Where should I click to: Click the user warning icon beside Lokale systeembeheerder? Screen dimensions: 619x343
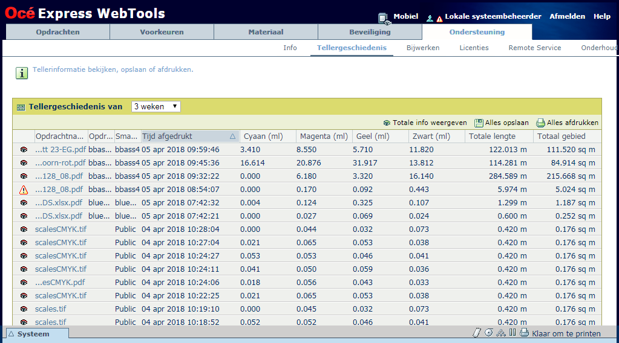[x=434, y=18]
